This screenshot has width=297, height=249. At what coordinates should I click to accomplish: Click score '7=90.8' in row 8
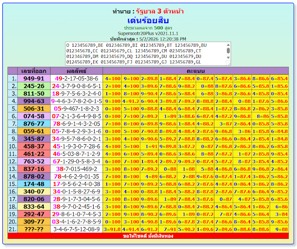149,131
